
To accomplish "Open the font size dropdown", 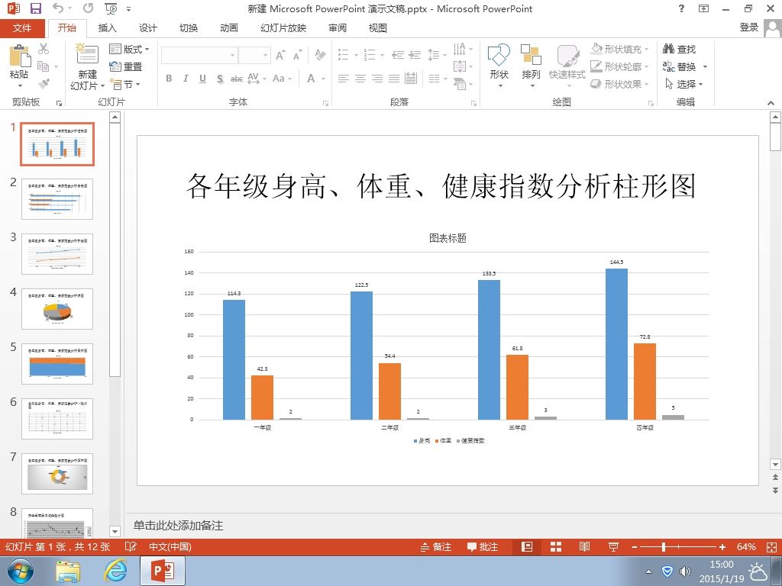I will (x=265, y=55).
